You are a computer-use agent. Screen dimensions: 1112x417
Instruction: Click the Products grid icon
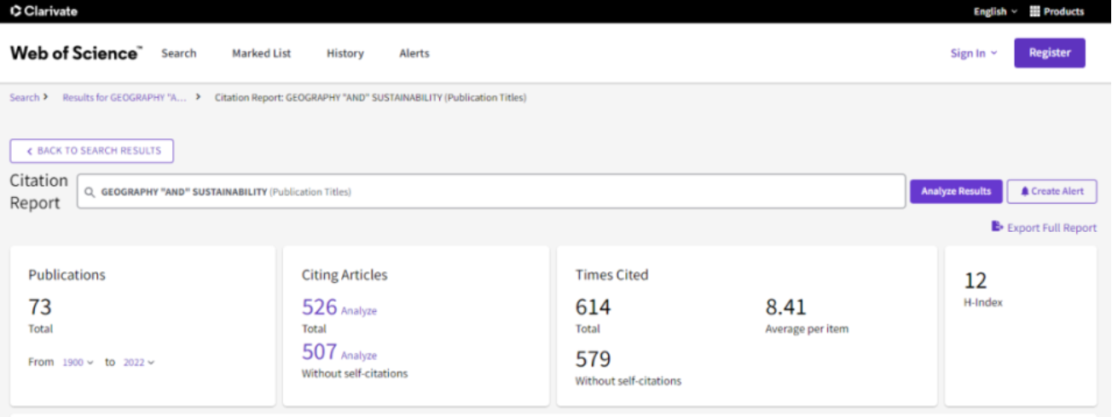pyautogui.click(x=1035, y=11)
